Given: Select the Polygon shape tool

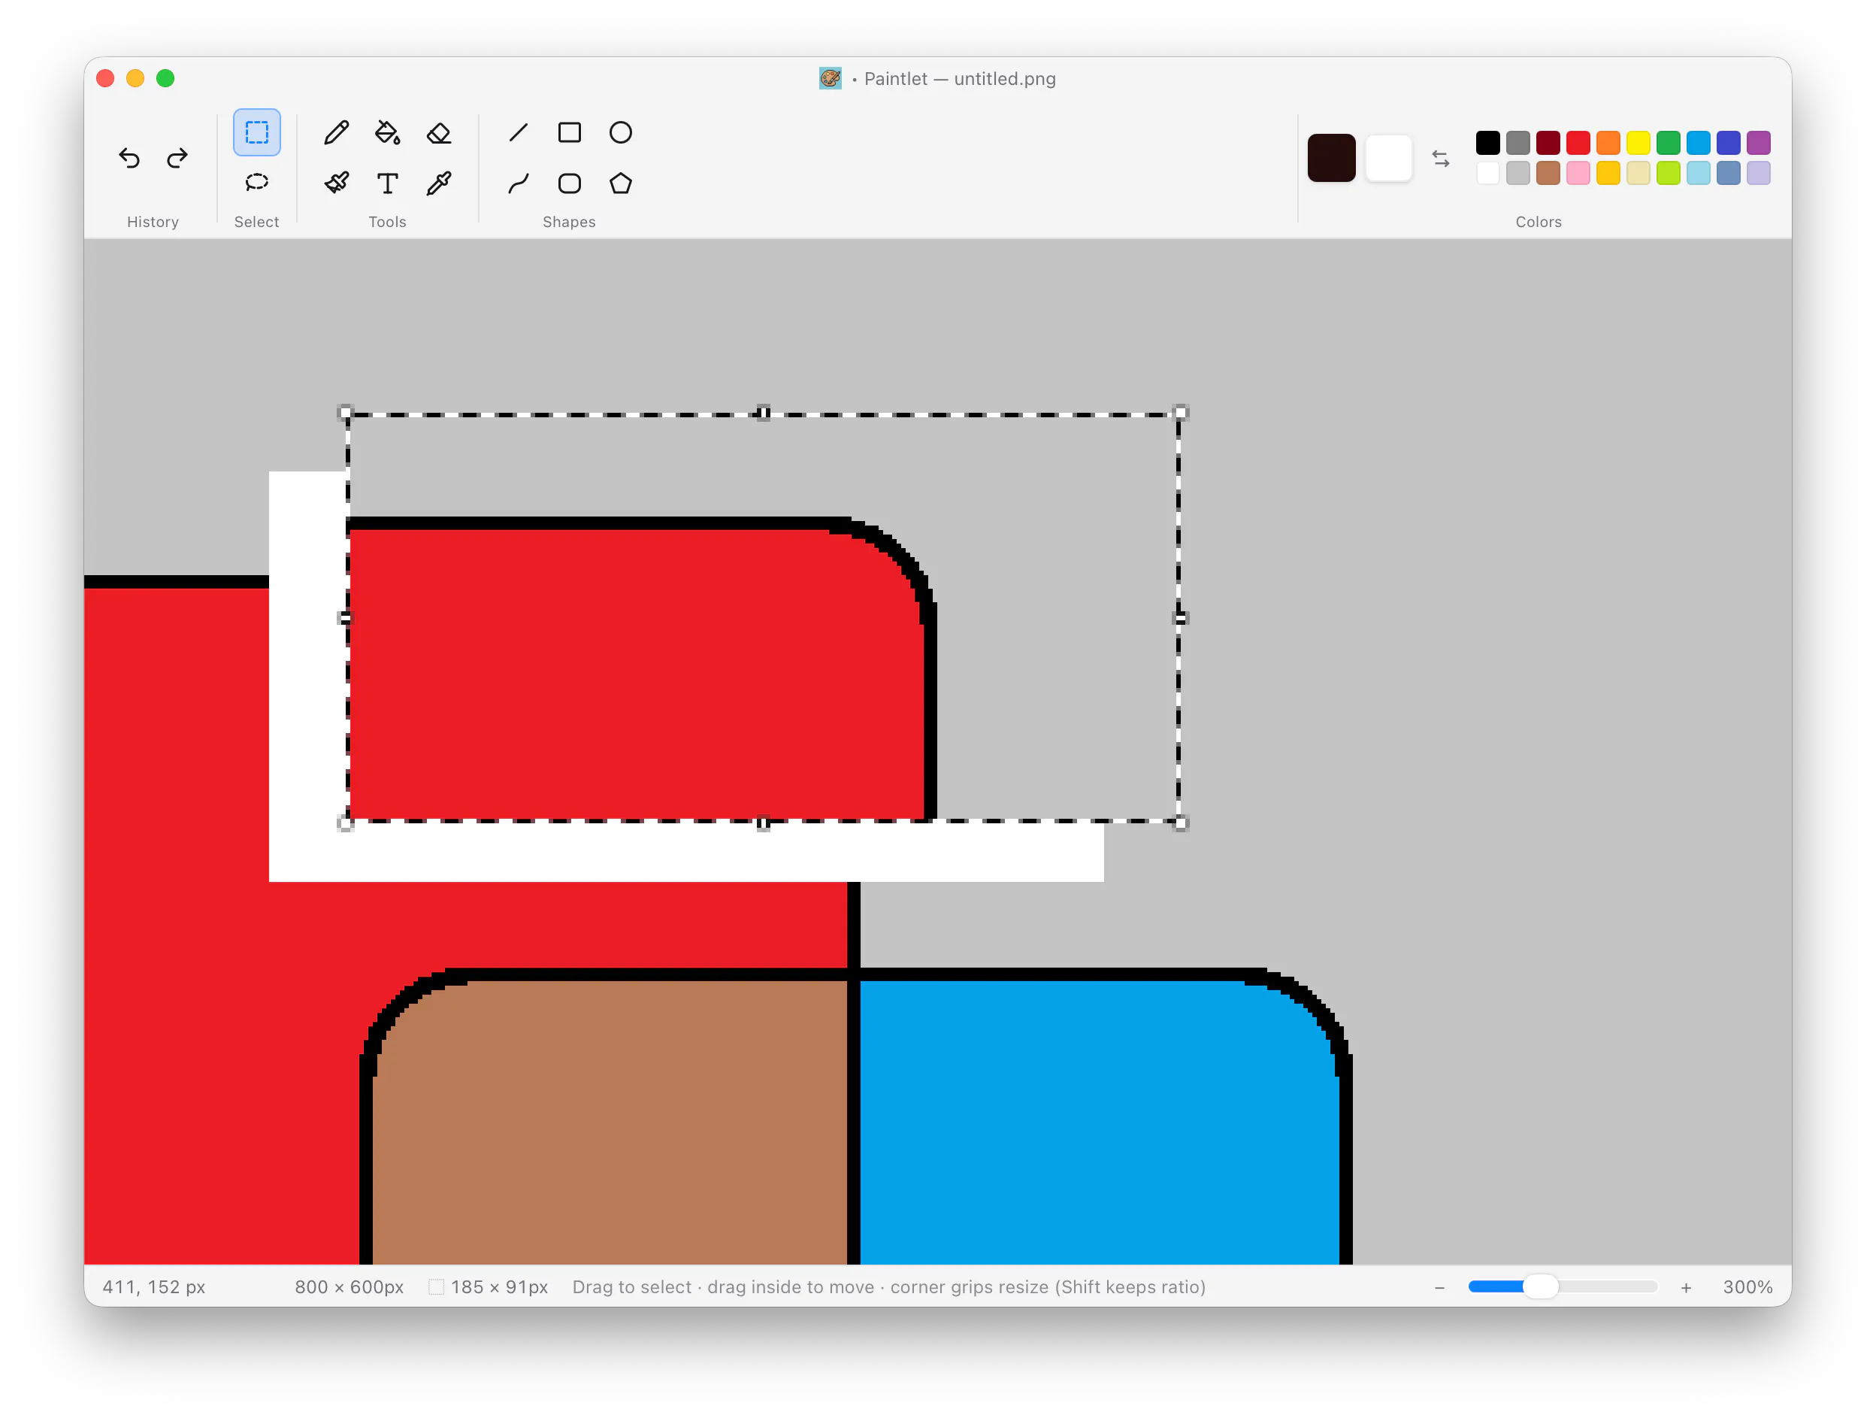Looking at the screenshot, I should (x=621, y=183).
